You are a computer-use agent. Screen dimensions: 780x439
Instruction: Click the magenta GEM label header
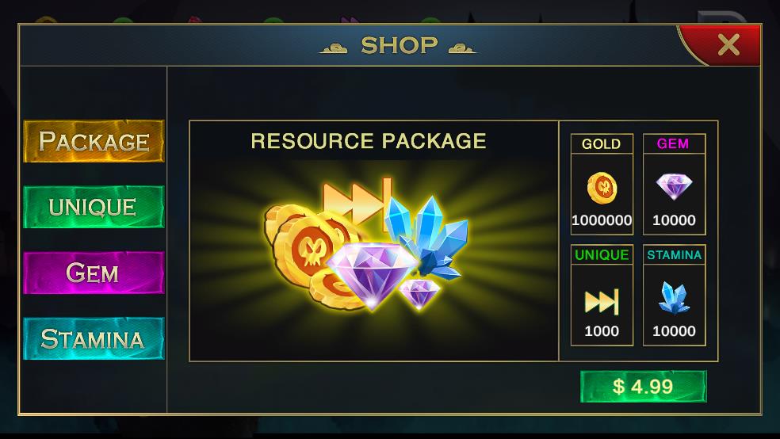click(x=673, y=143)
